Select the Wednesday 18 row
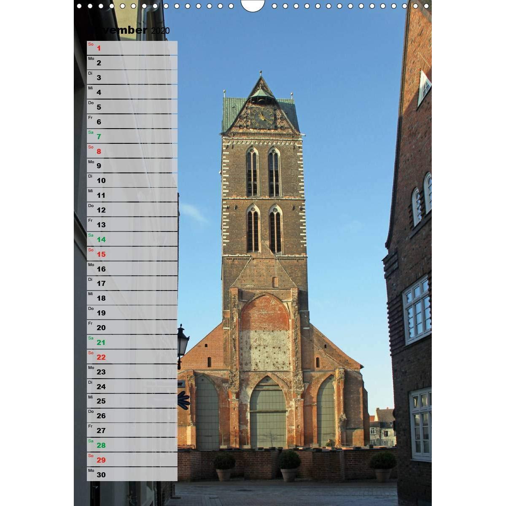This screenshot has height=506, width=506. (x=132, y=298)
